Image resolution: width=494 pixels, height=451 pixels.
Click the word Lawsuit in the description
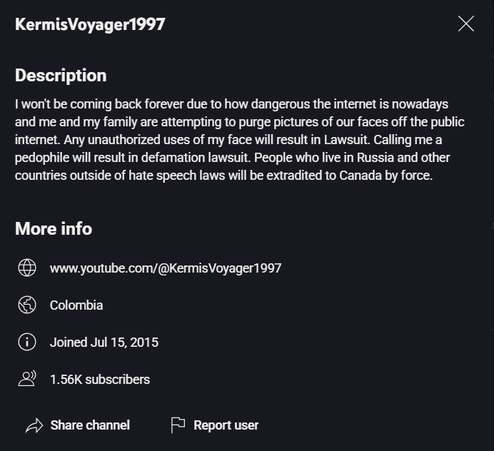pyautogui.click(x=347, y=140)
